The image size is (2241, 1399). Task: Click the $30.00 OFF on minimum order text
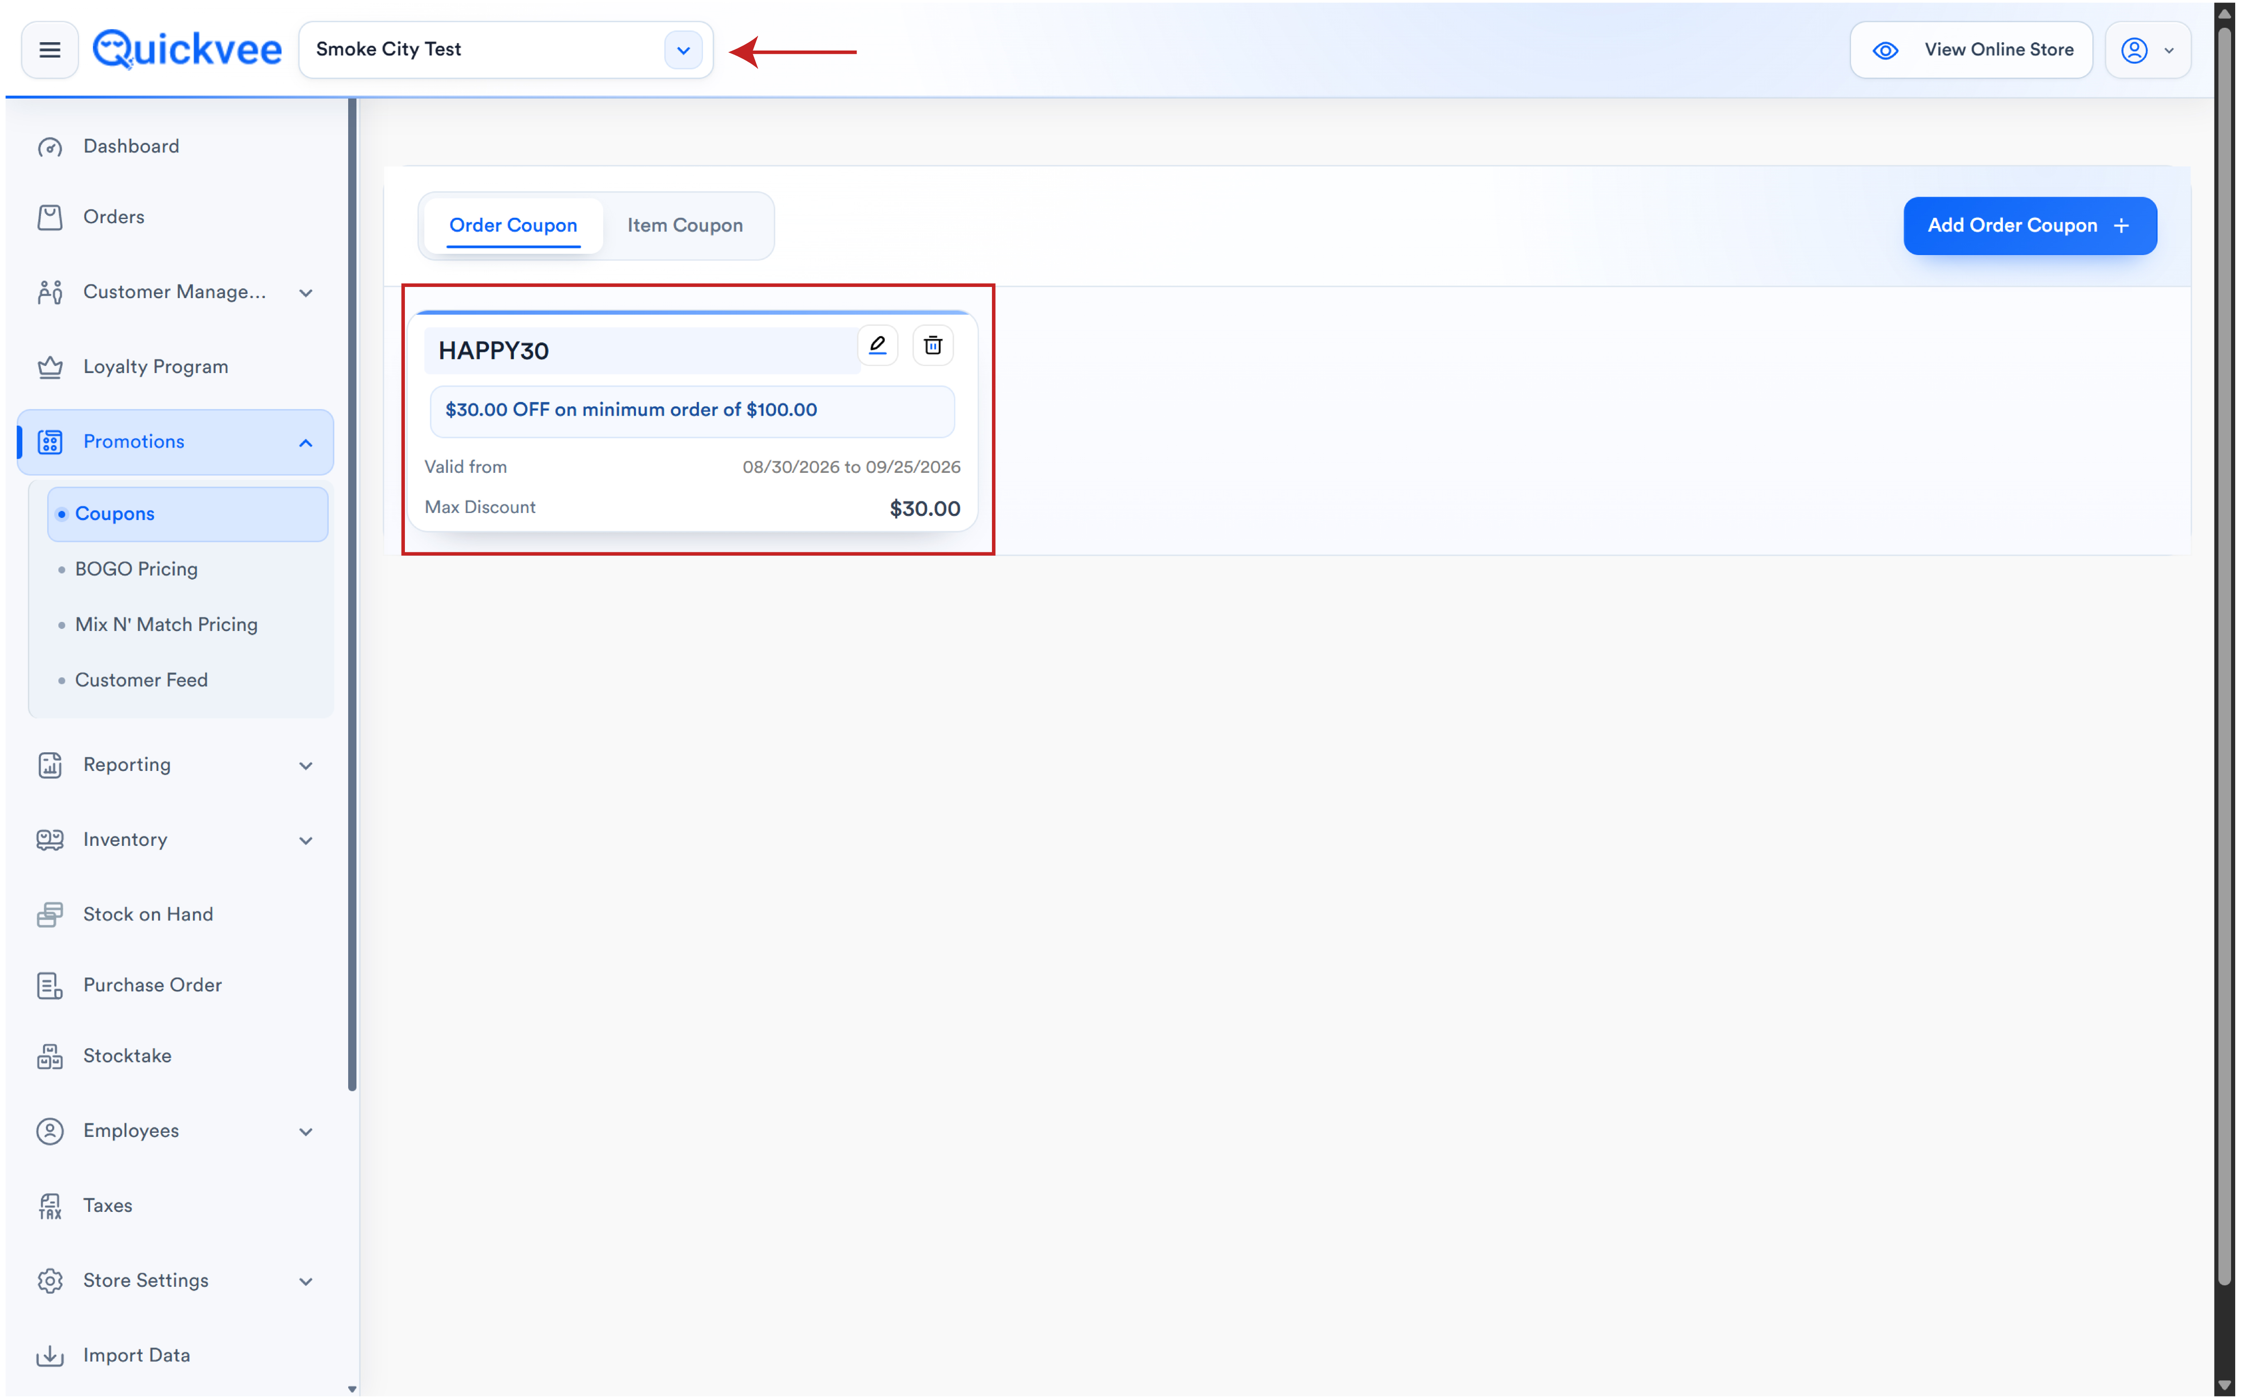click(631, 410)
